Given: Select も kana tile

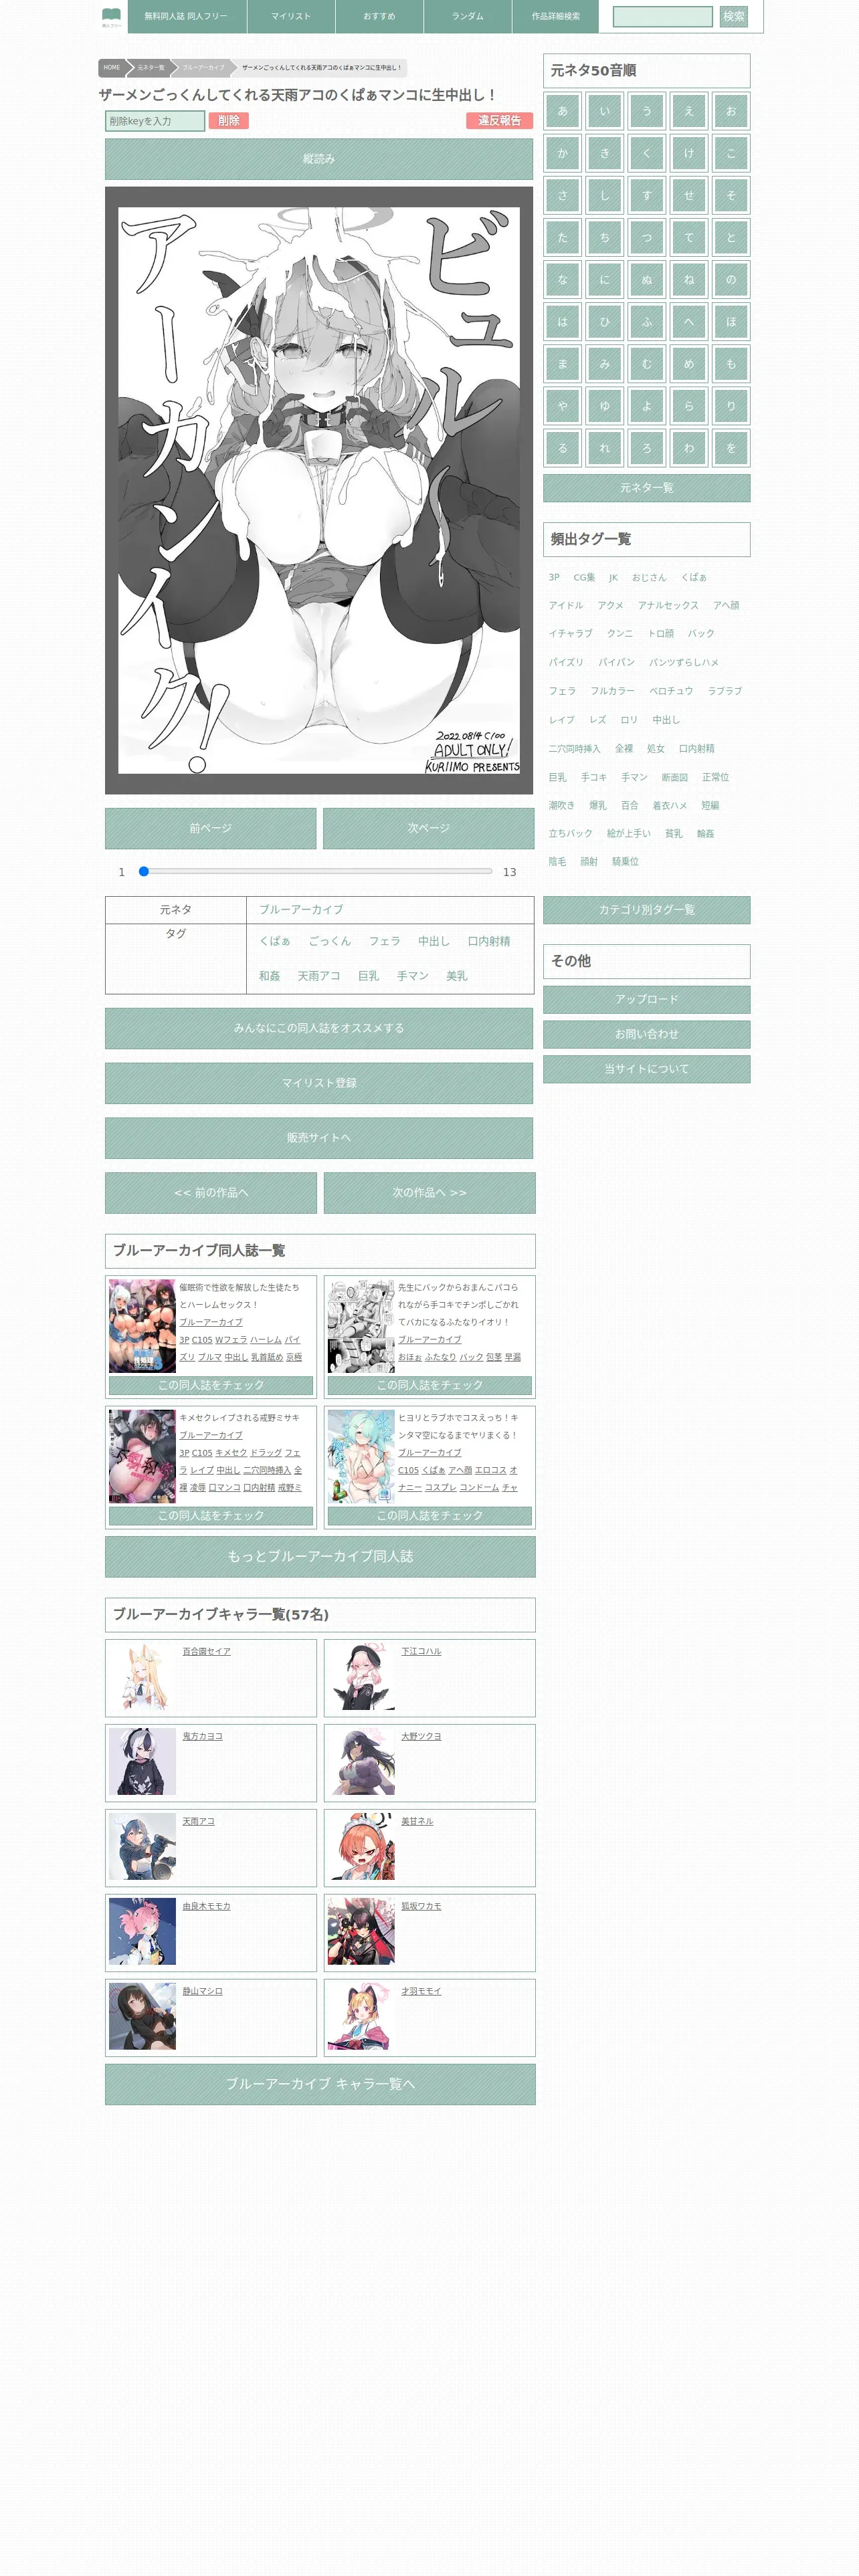Looking at the screenshot, I should (x=731, y=364).
